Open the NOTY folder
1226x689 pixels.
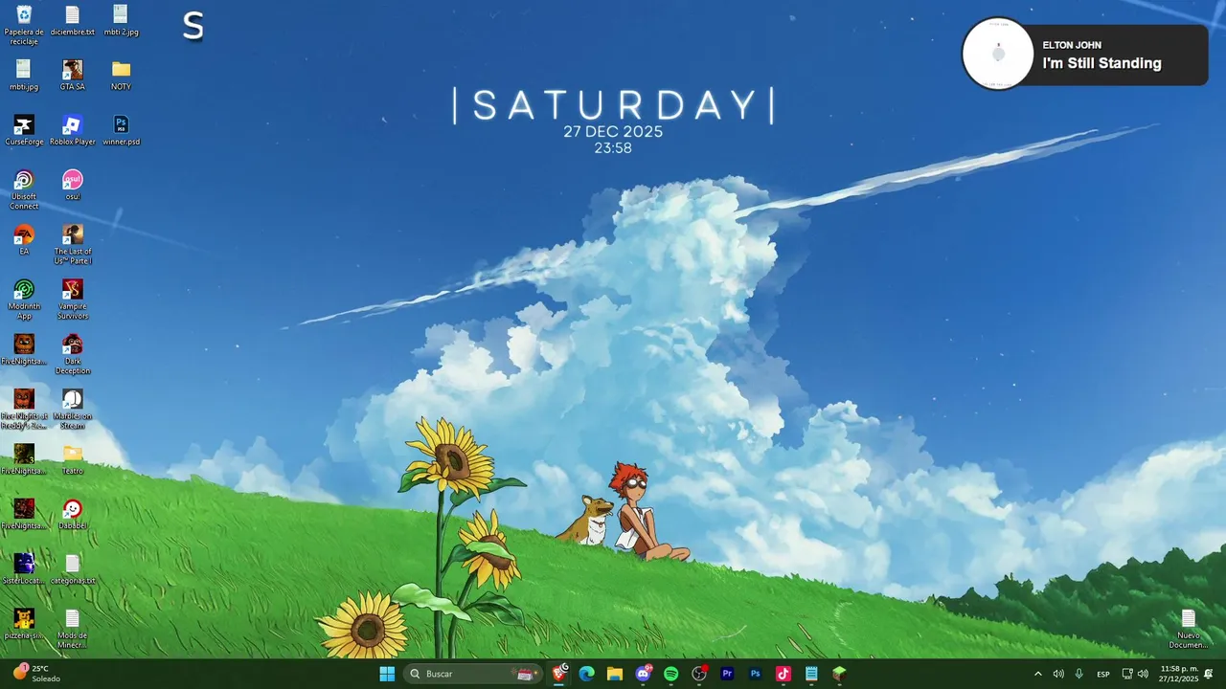121,76
